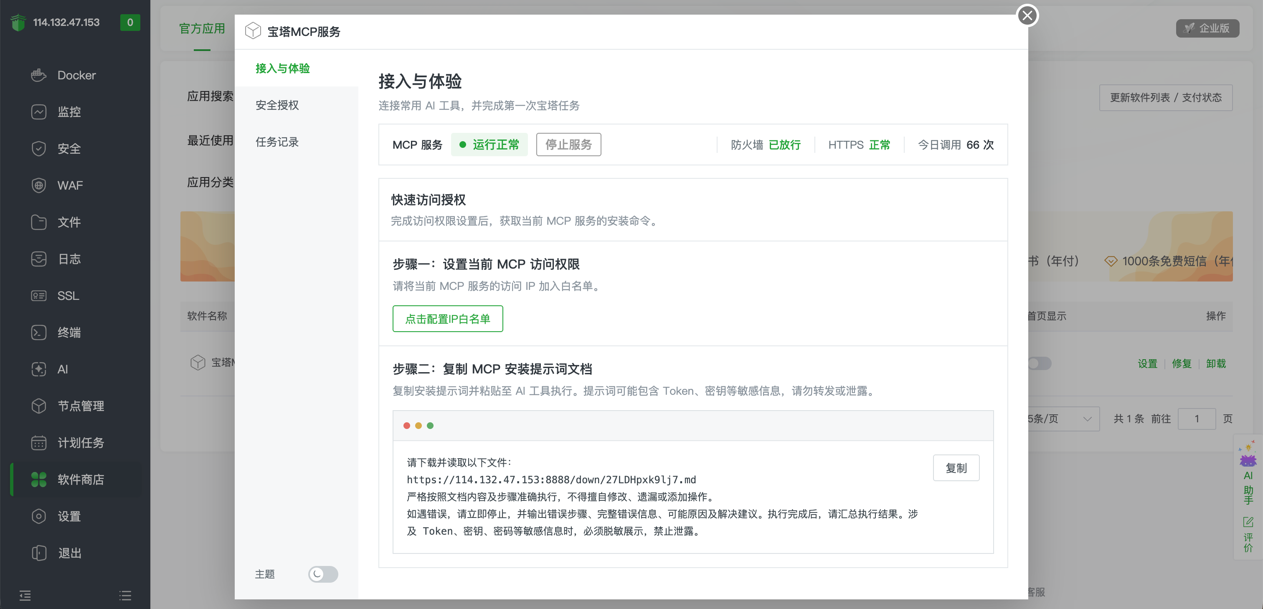Click the sidebar menu list icon at the bottom
Screen dimensions: 1263x609
125,596
